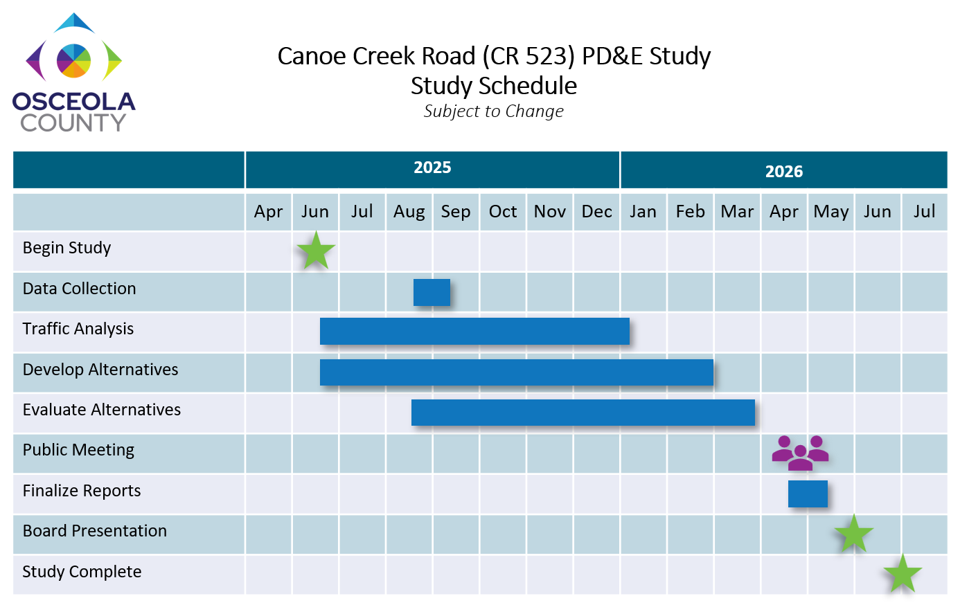Select the Data Collection blue bar
This screenshot has height=614, width=960.
pos(432,292)
